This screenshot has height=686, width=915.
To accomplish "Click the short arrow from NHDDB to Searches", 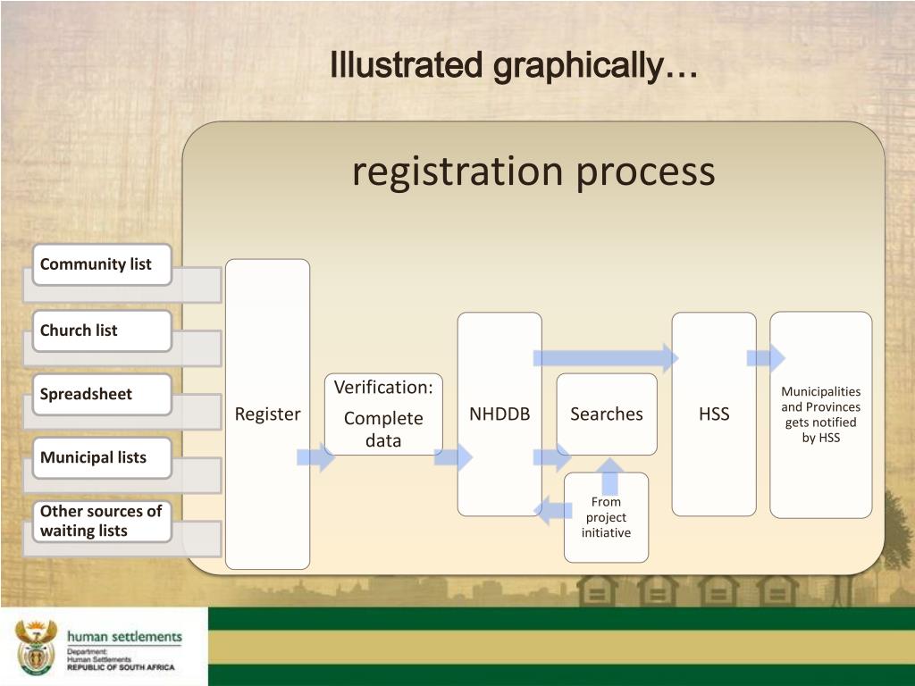I will [550, 458].
